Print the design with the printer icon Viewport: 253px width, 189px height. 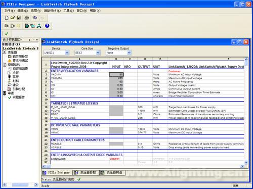point(27,18)
